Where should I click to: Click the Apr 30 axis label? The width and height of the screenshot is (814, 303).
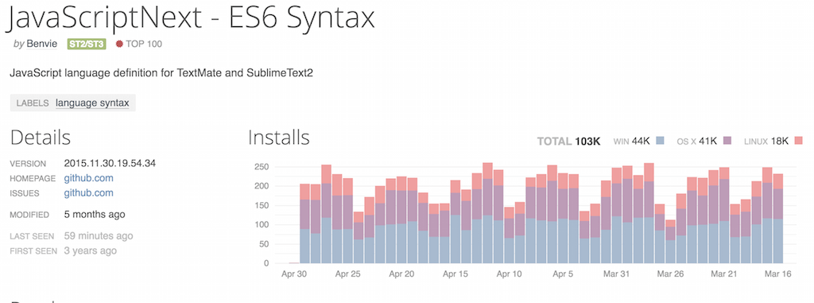294,274
